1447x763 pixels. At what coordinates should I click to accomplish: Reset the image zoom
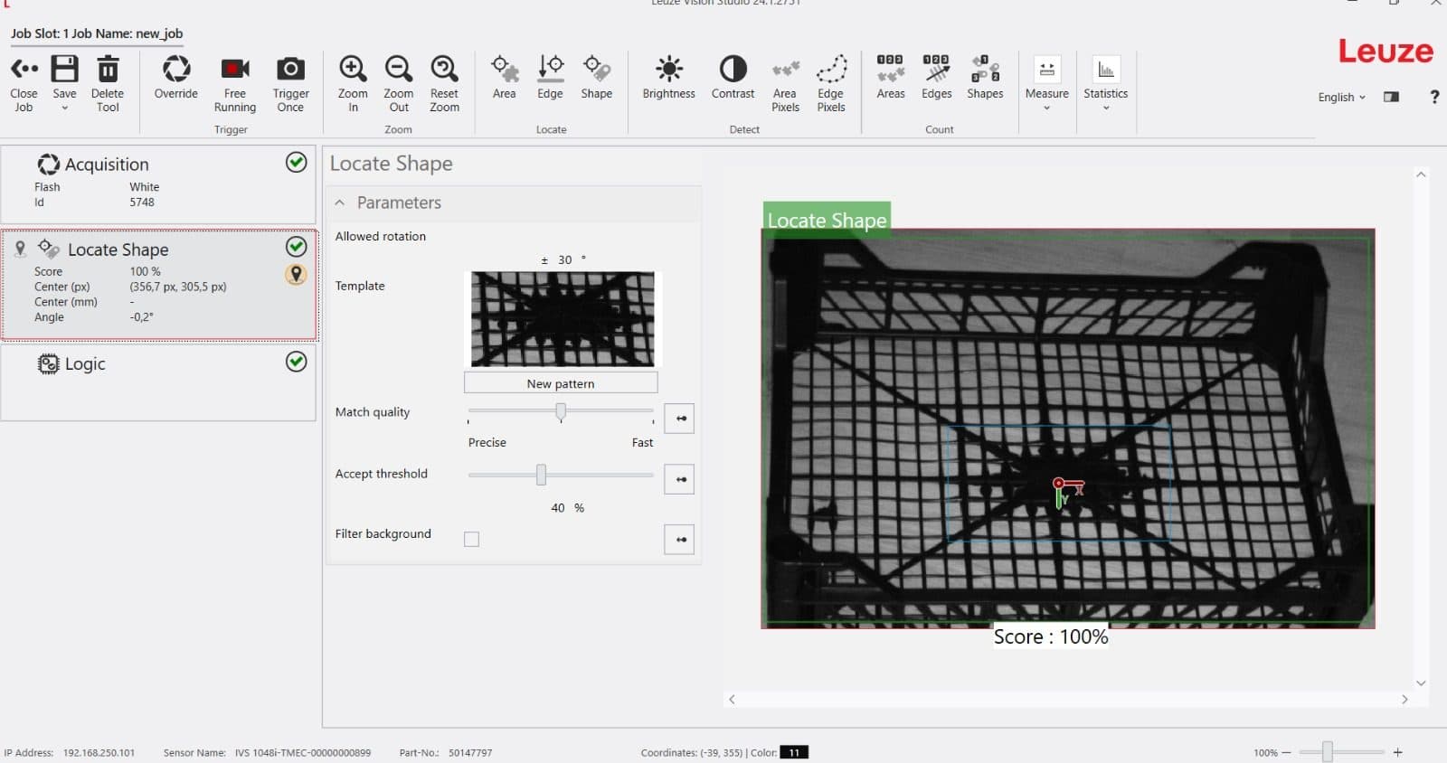444,69
